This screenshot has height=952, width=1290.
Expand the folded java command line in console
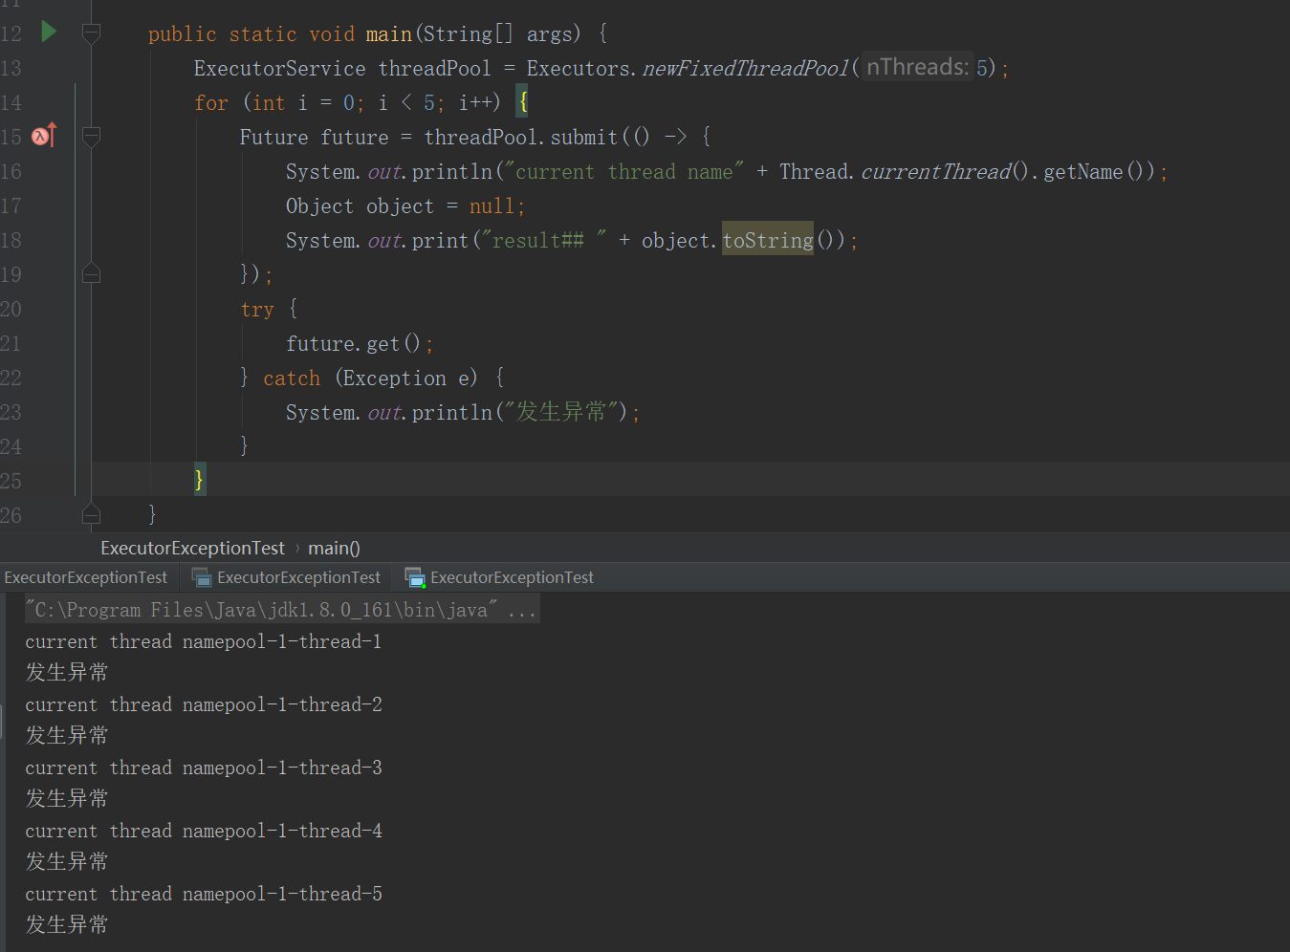click(522, 610)
